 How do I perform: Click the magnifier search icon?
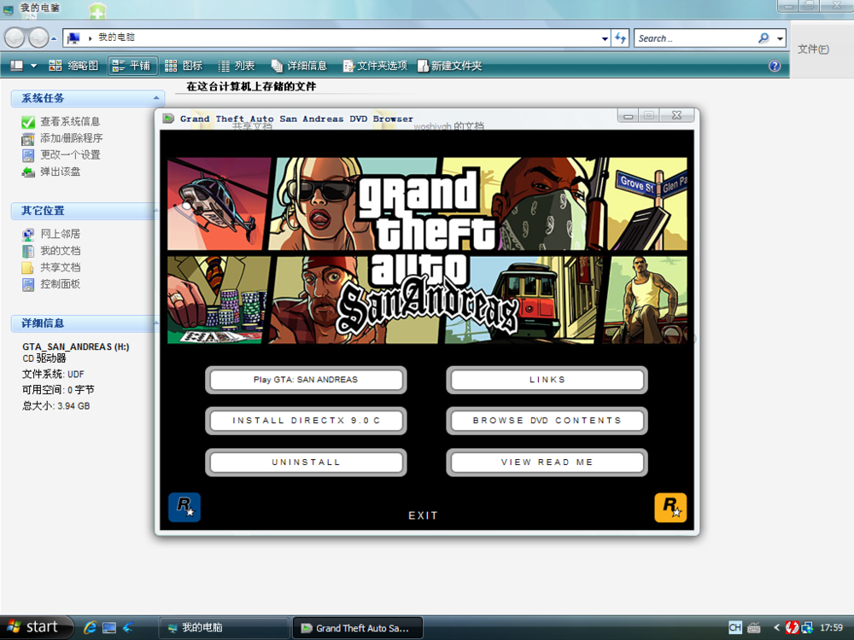(x=763, y=38)
